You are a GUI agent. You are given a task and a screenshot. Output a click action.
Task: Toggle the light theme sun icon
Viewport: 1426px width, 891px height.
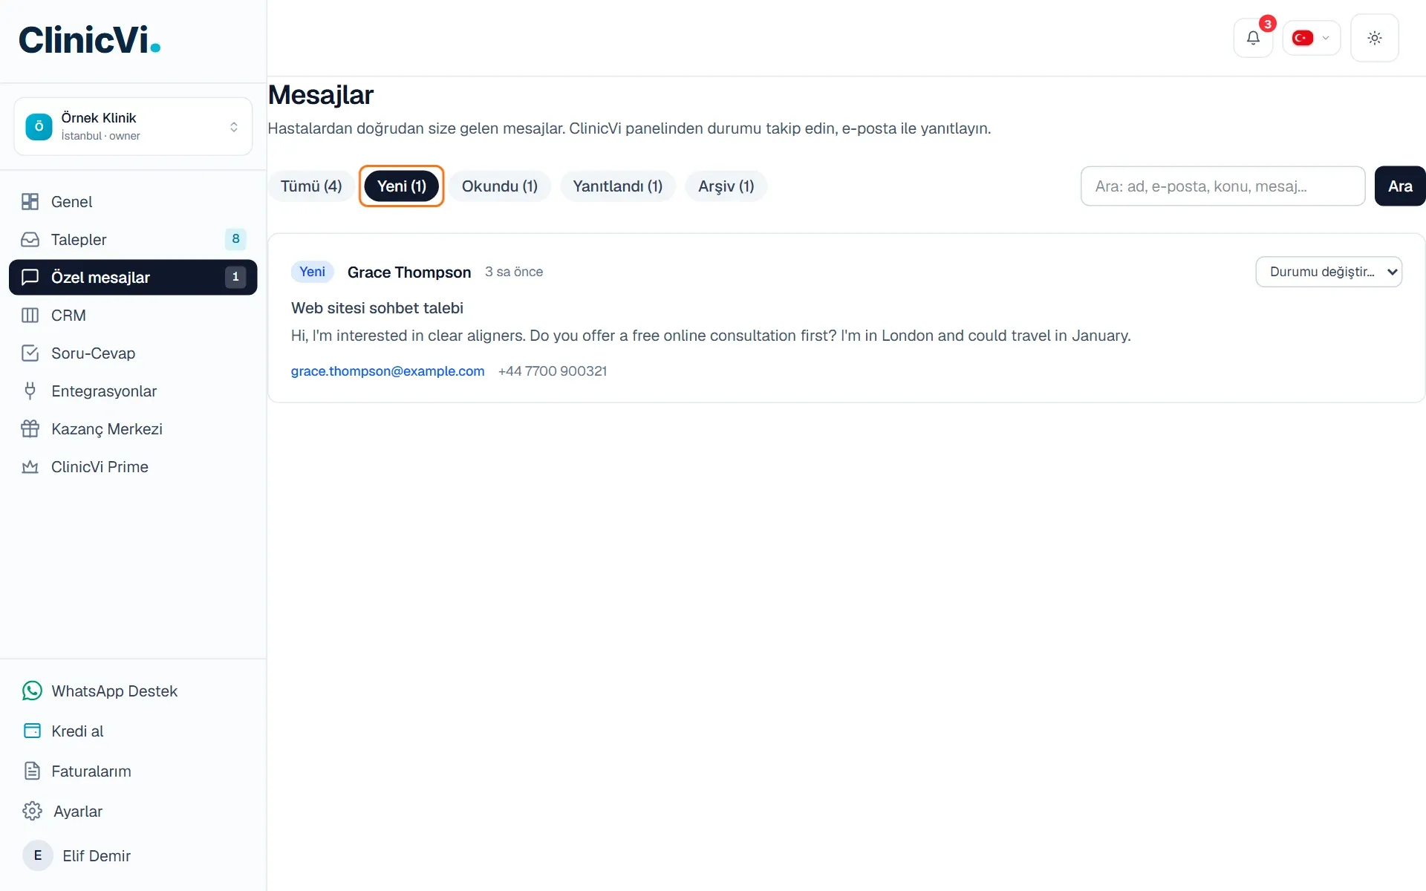(1375, 38)
